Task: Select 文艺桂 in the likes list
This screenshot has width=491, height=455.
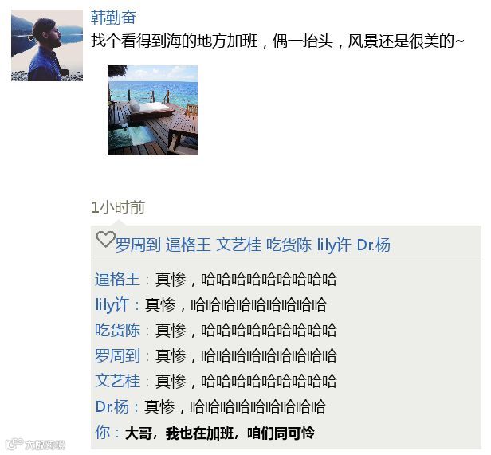Action: pos(238,245)
